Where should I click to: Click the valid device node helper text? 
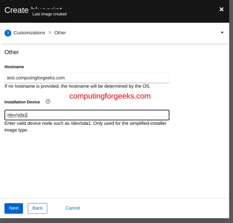tap(85, 126)
